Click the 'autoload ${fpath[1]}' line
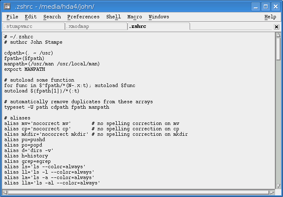Screen dimensions: 283x197 (x=42, y=91)
